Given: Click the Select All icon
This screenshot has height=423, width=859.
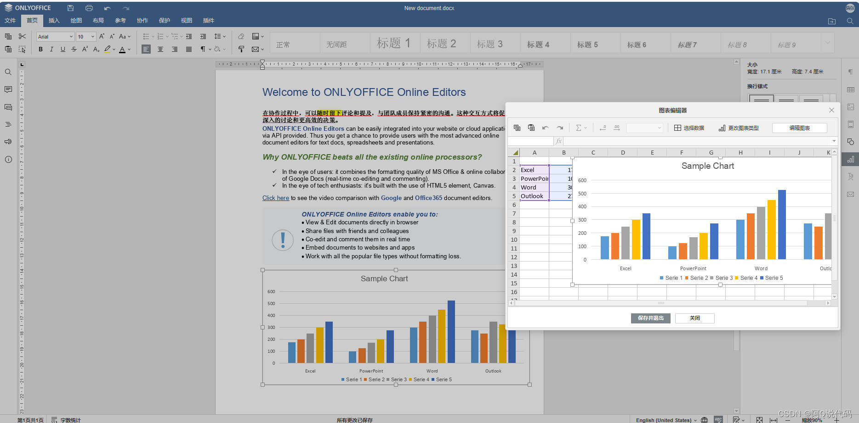Looking at the screenshot, I should (22, 49).
